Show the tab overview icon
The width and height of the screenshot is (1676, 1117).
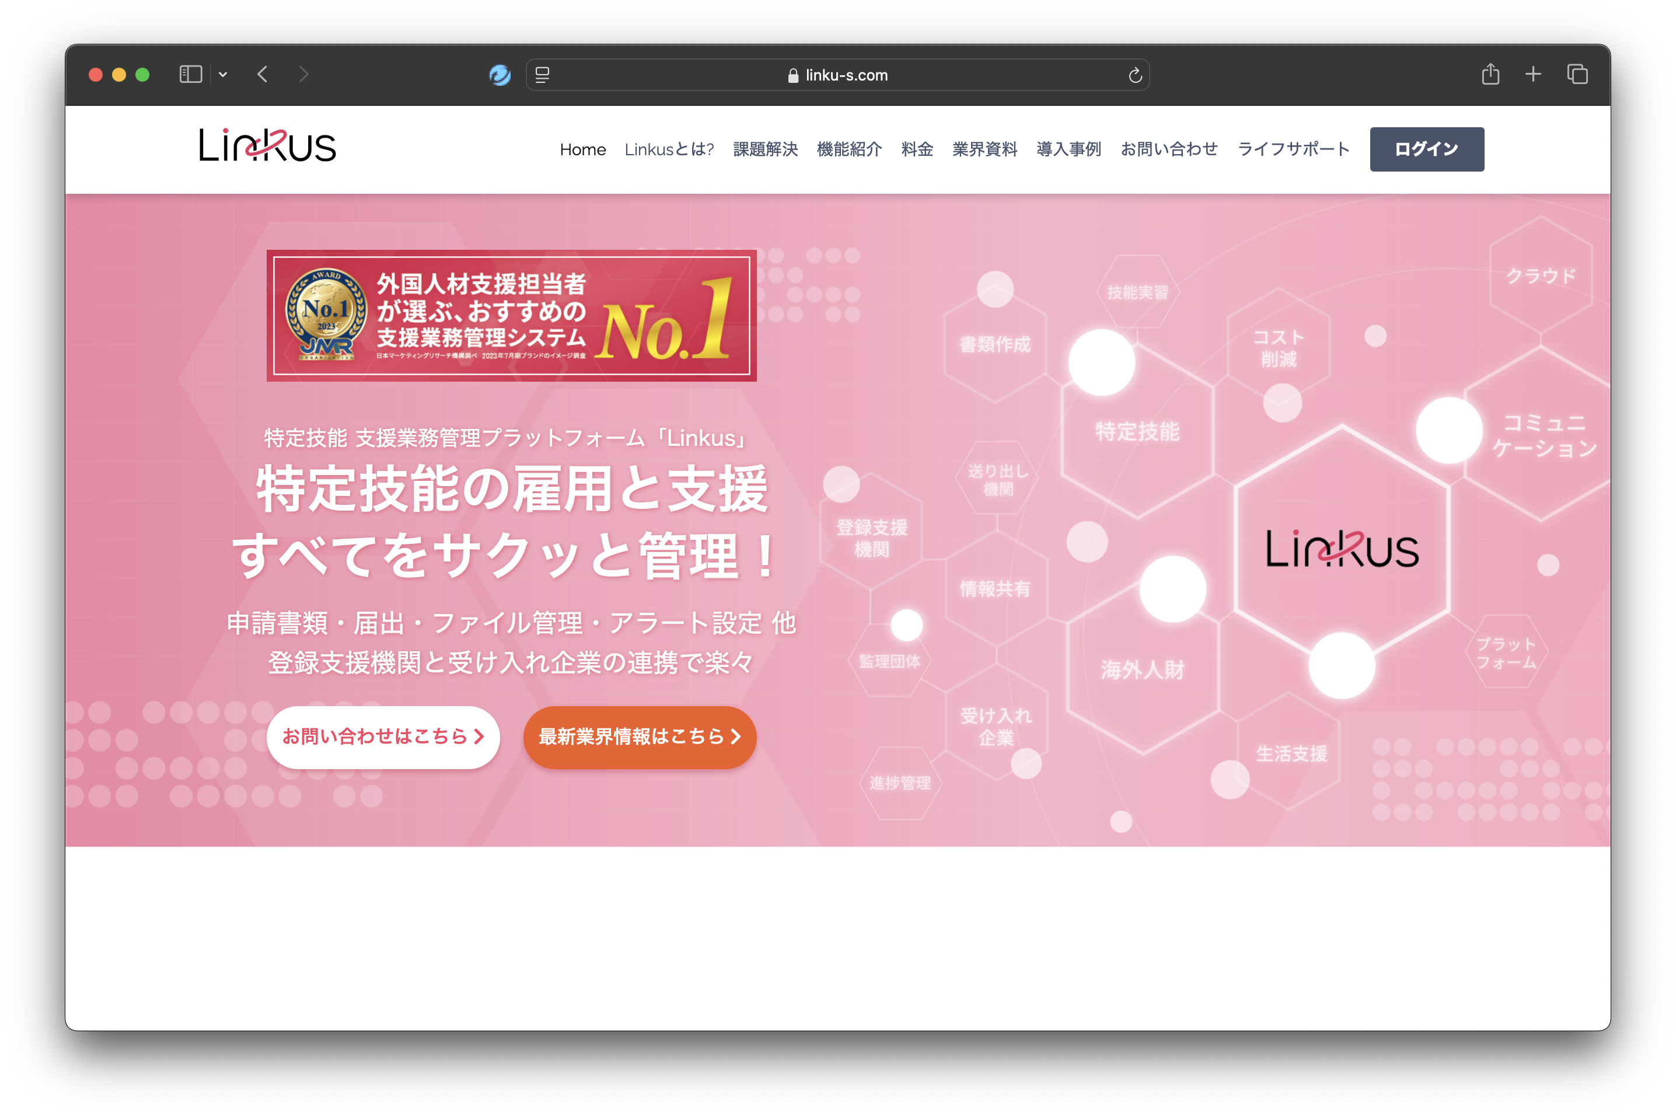coord(1577,74)
